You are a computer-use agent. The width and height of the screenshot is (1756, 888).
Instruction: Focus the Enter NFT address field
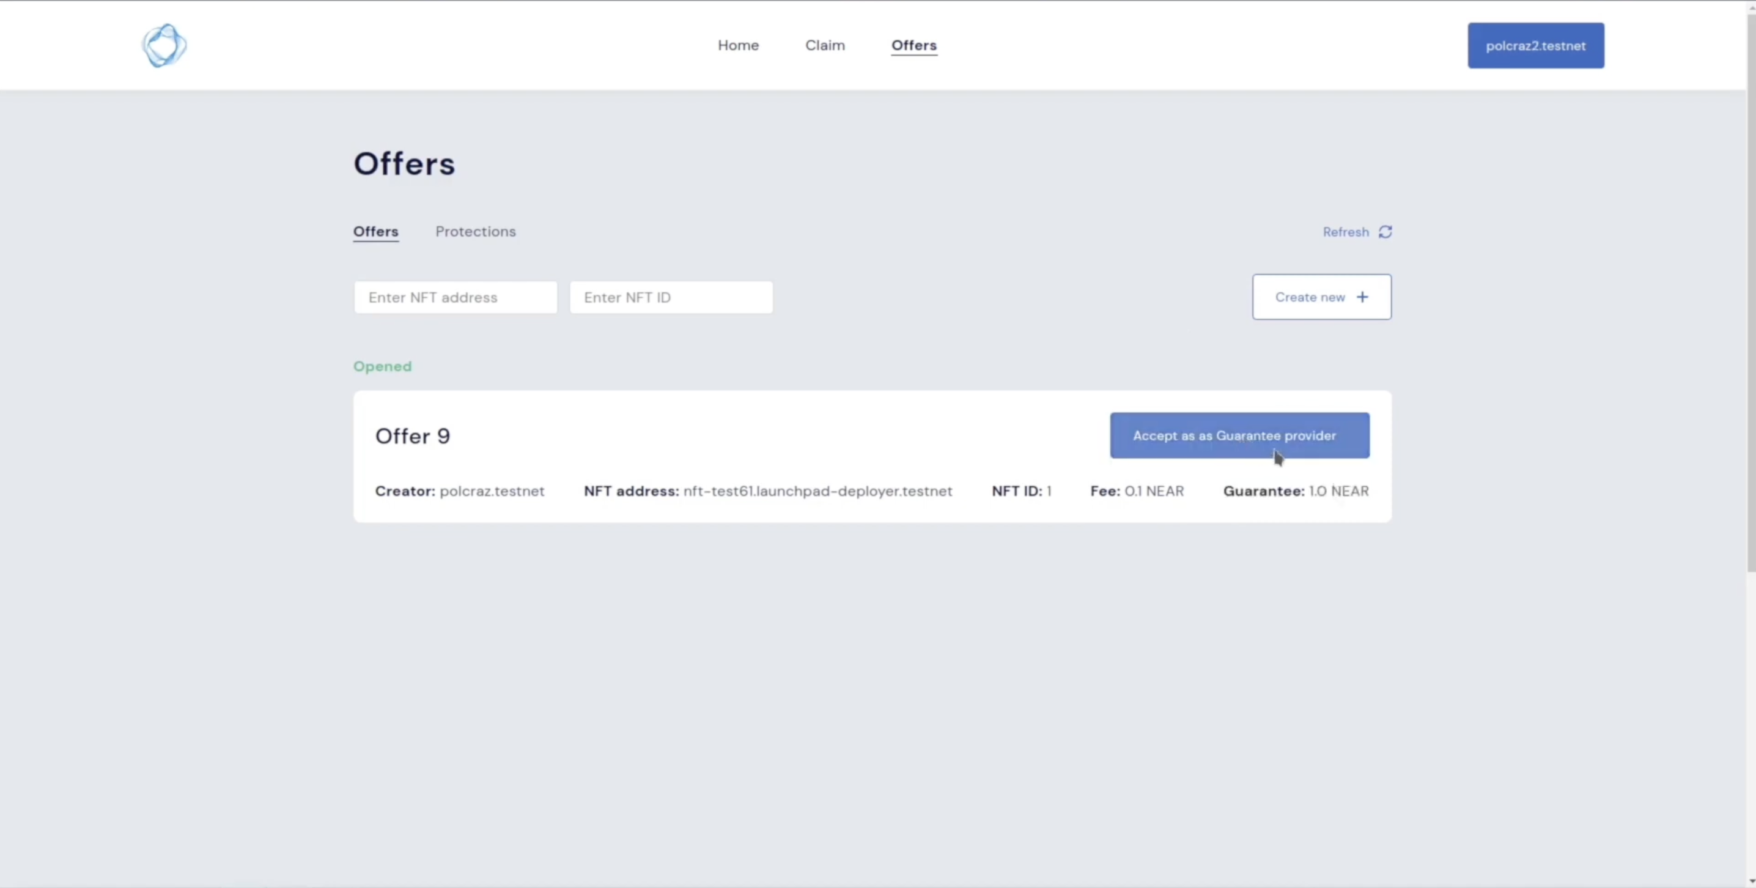(456, 297)
